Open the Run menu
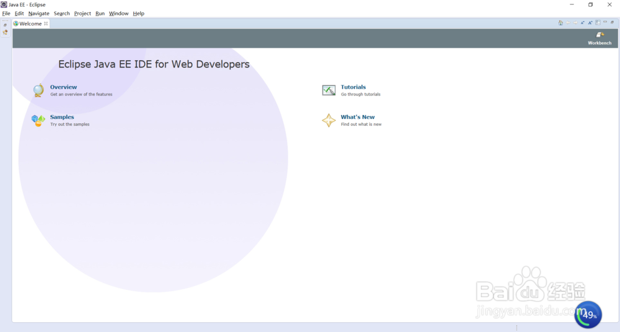Image resolution: width=620 pixels, height=332 pixels. 100,14
